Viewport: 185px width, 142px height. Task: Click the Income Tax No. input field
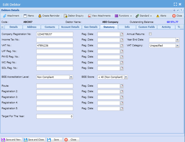[x=54, y=40]
